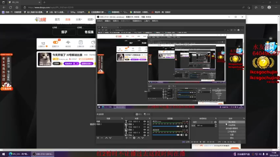Click the 时长 300 ms duration field
The height and width of the screenshot is (157, 280).
[205, 126]
